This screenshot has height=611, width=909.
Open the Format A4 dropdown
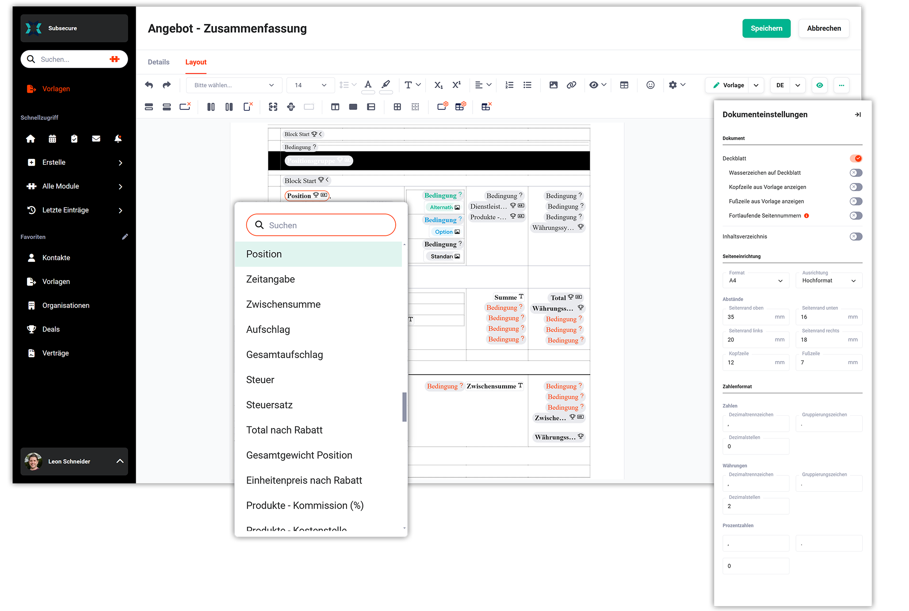[x=756, y=280]
